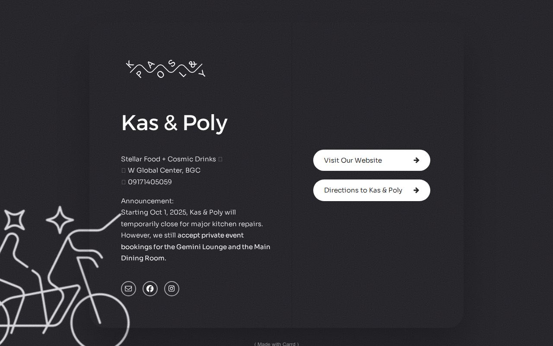Open the Made with Carrd link

coord(276,344)
